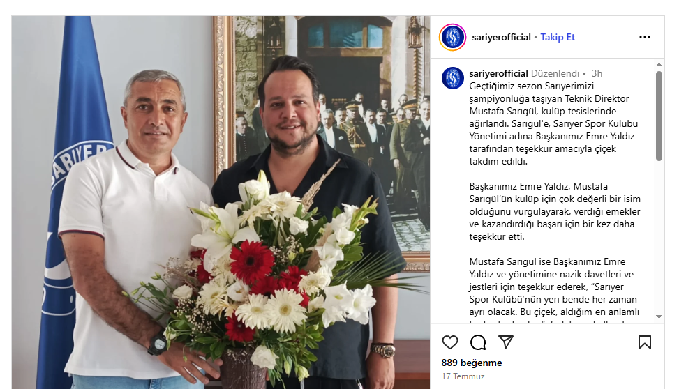Click the caption scrollbar up arrow
Viewport: 679px width, 389px height.
pos(659,64)
